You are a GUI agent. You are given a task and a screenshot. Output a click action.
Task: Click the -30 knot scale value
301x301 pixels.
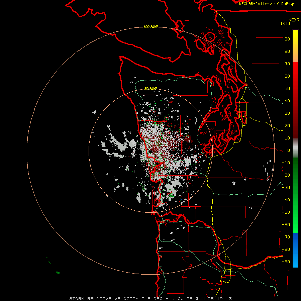pos(286,188)
